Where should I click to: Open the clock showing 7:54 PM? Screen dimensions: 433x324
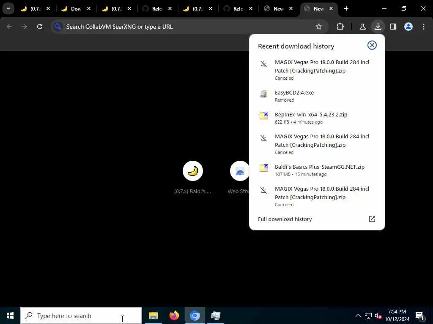(397, 316)
